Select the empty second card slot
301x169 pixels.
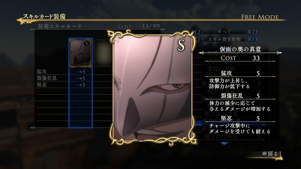tap(103, 53)
